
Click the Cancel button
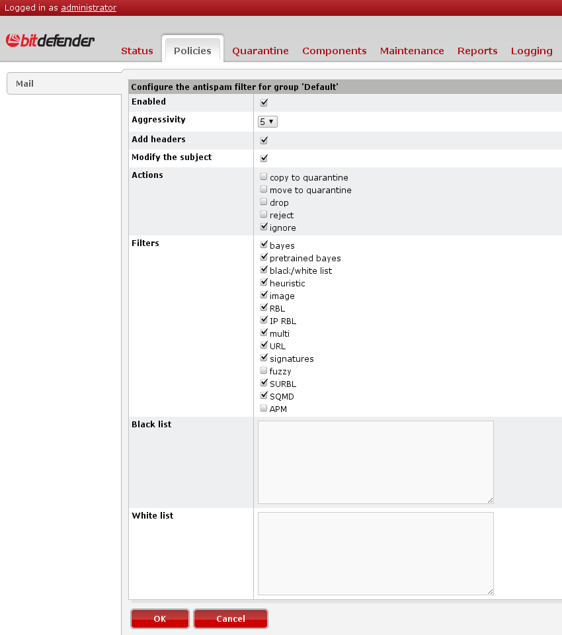tap(231, 619)
